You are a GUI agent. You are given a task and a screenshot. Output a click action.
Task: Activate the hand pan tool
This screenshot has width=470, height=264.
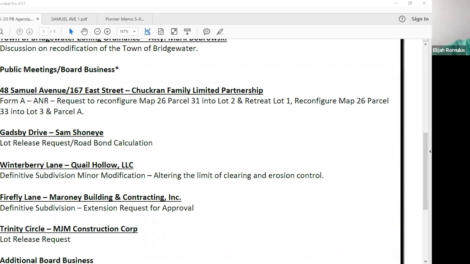pos(84,32)
